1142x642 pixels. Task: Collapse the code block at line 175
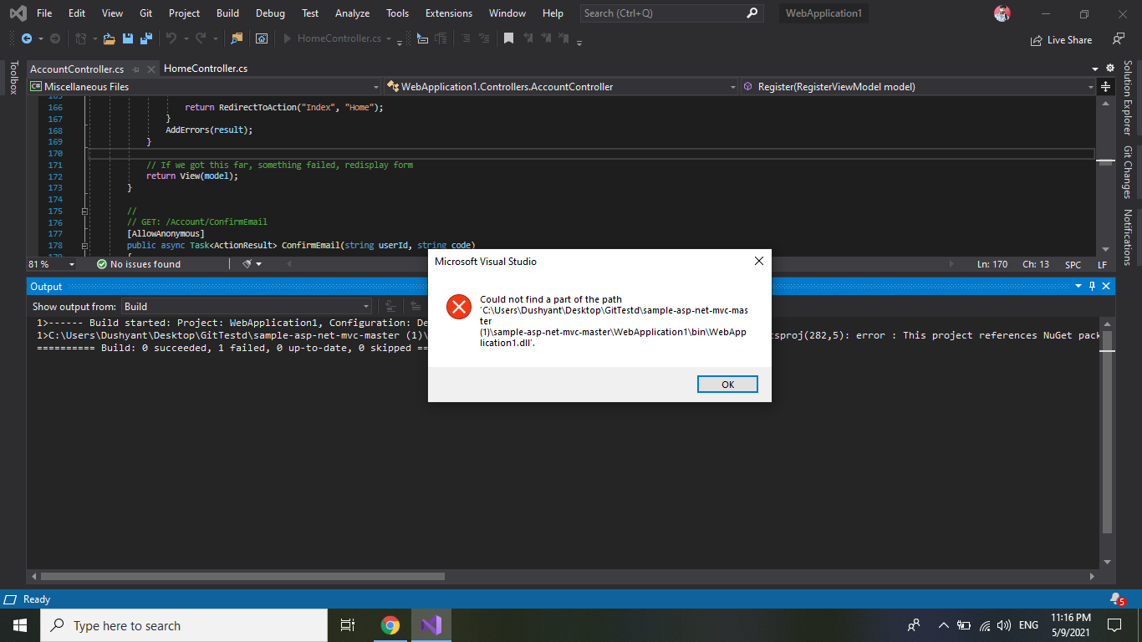pyautogui.click(x=84, y=211)
